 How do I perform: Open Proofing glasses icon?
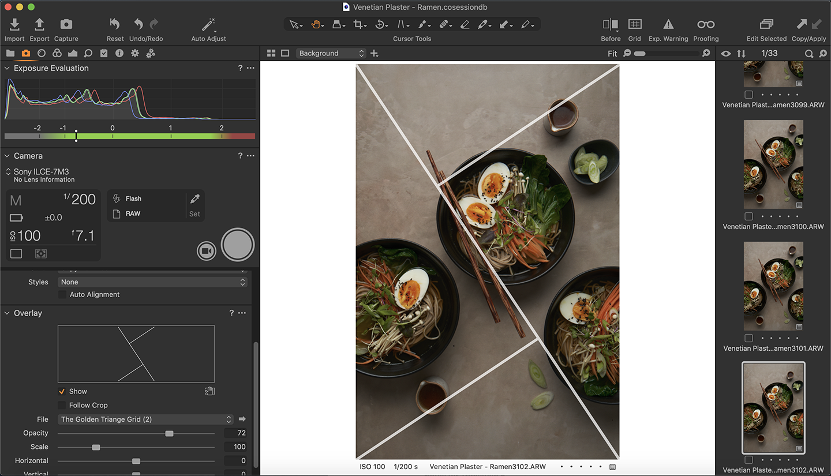(706, 24)
